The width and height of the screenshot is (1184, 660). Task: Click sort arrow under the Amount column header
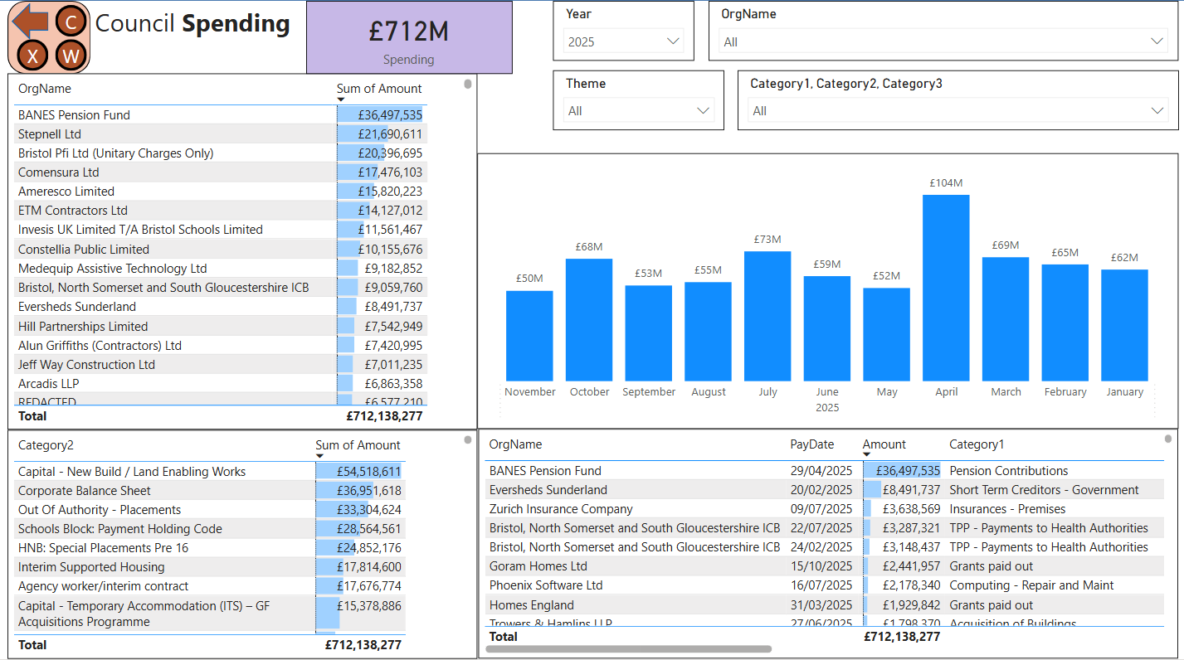(x=867, y=456)
